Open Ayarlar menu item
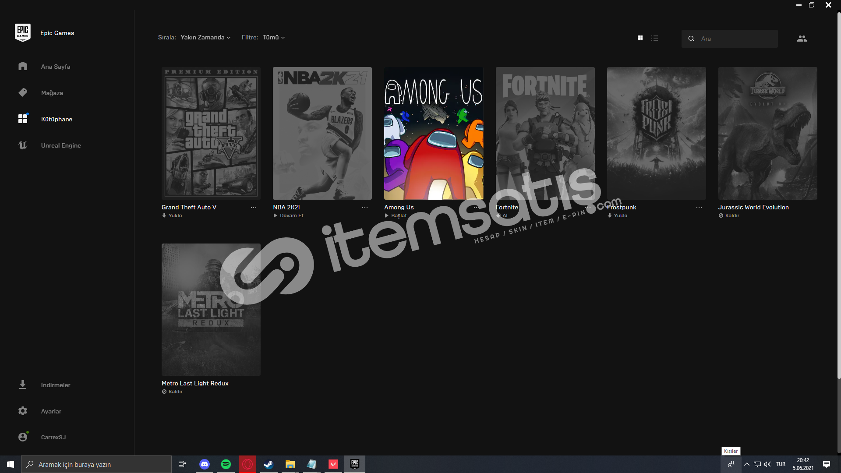 pyautogui.click(x=51, y=411)
